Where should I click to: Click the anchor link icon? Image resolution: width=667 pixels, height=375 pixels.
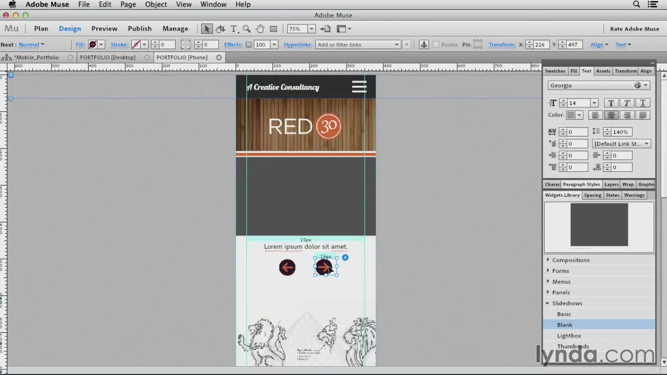(x=424, y=44)
